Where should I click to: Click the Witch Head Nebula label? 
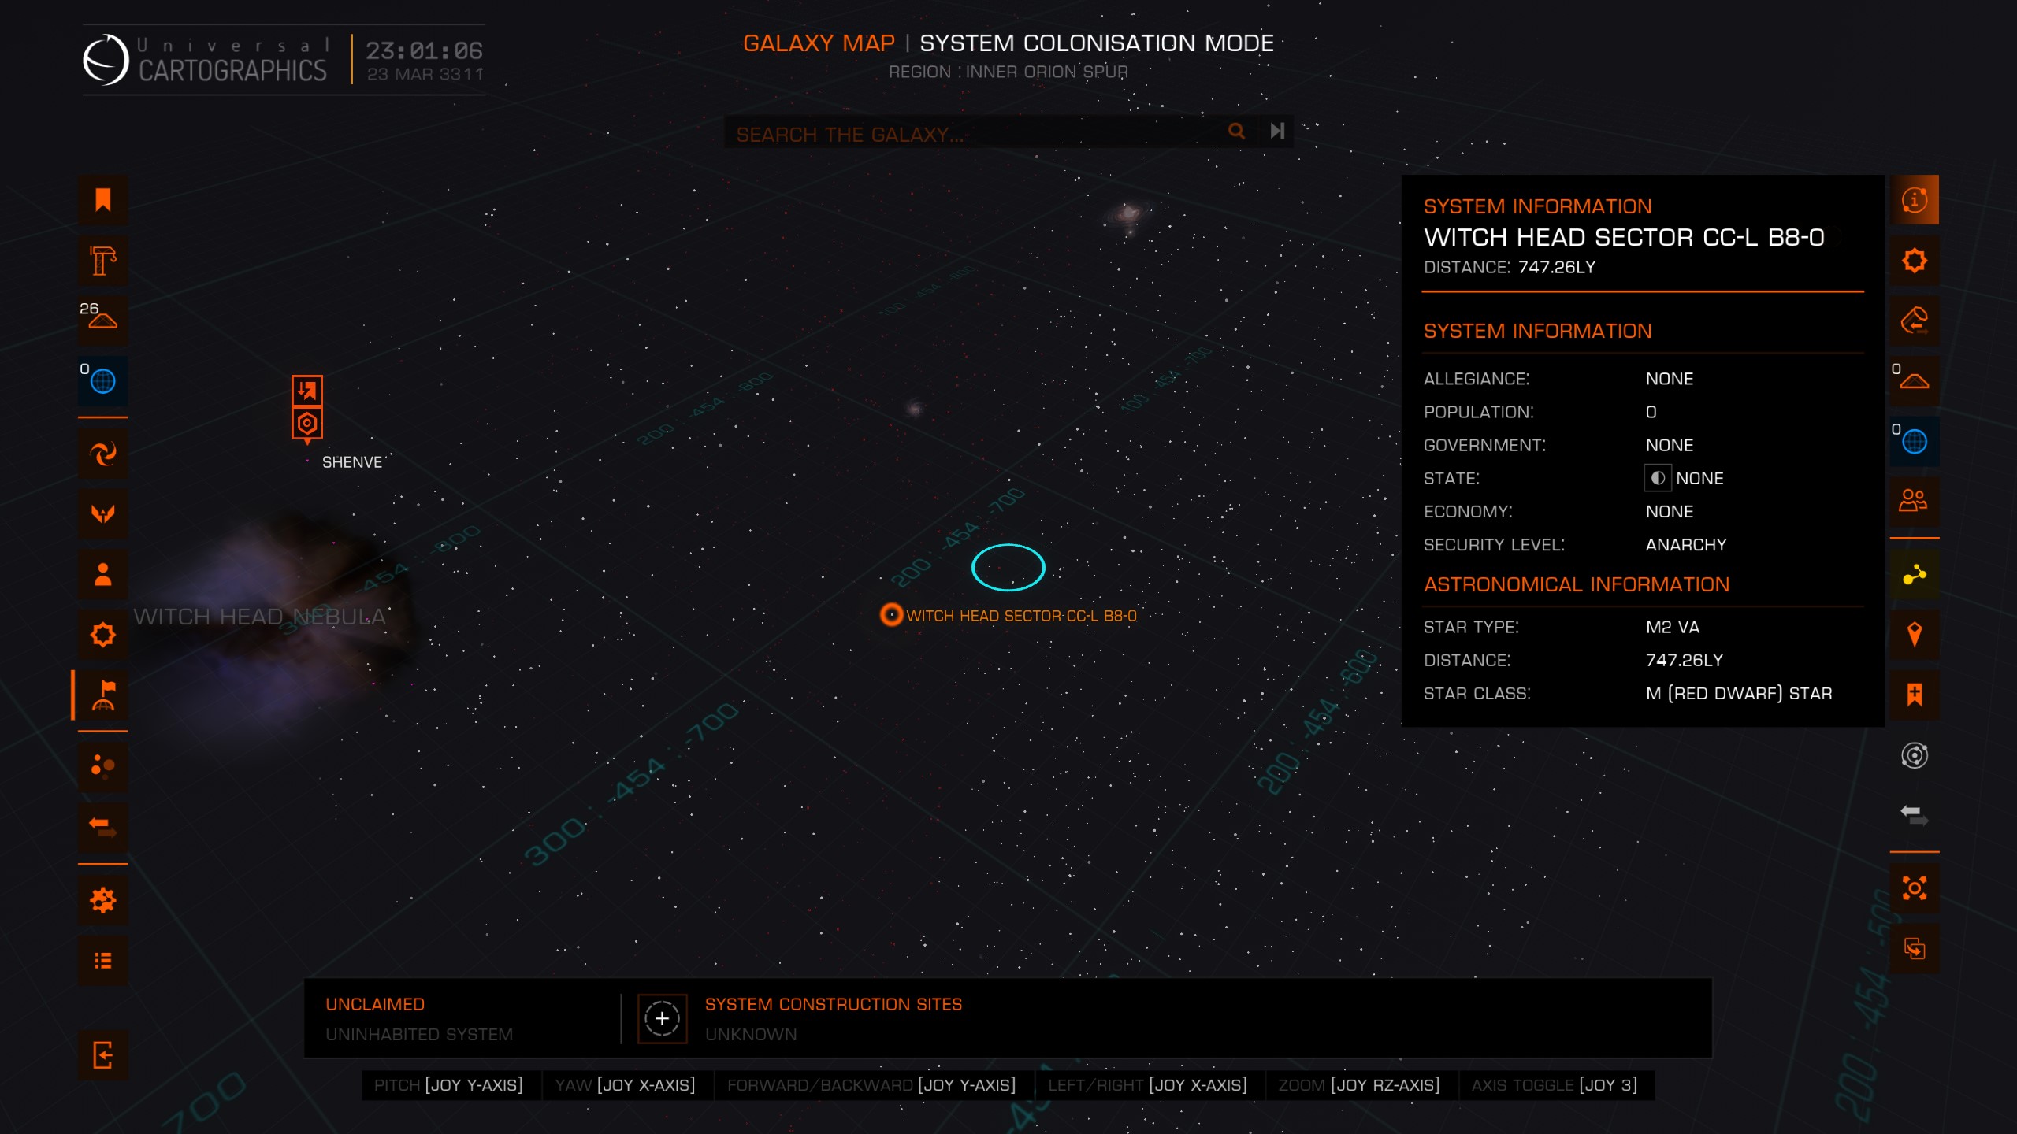pos(260,617)
